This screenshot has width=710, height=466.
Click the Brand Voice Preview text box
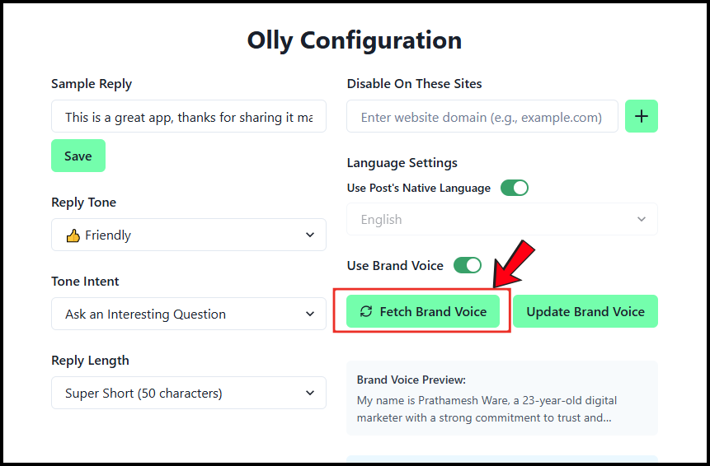502,398
